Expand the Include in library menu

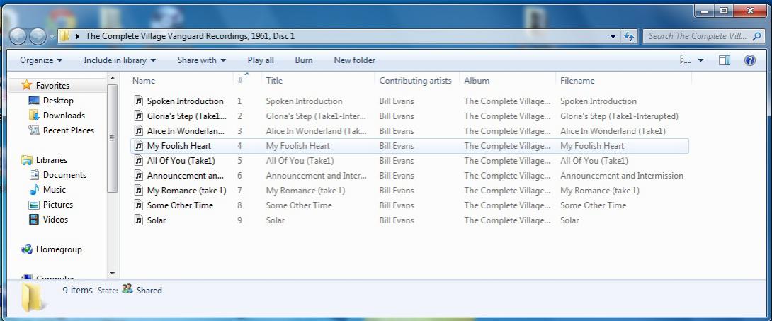tap(120, 60)
